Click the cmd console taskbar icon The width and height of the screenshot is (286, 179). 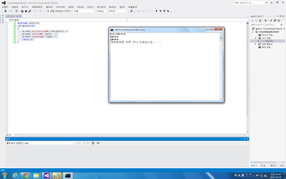point(68,176)
